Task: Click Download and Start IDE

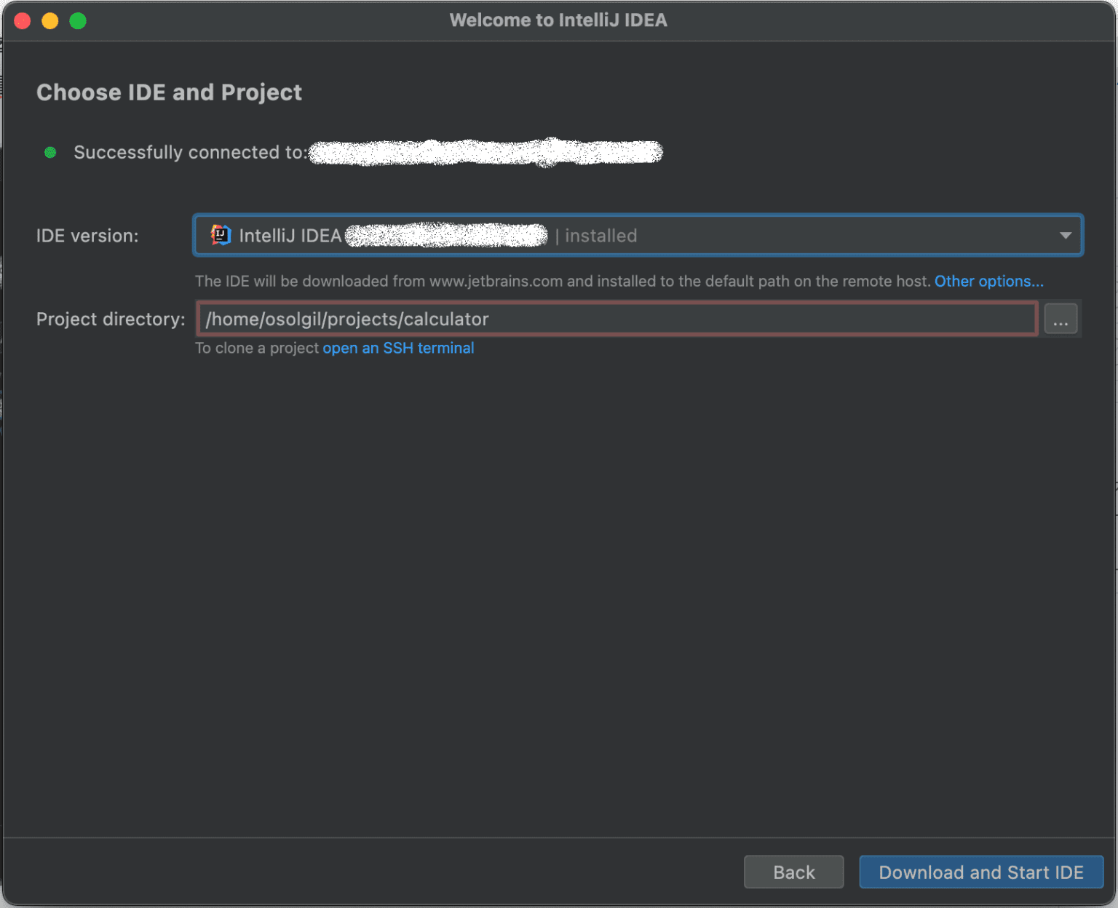Action: coord(981,872)
